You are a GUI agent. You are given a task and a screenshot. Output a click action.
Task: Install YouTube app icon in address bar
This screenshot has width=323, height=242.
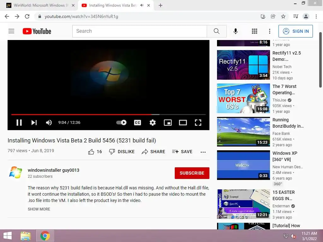click(x=263, y=16)
